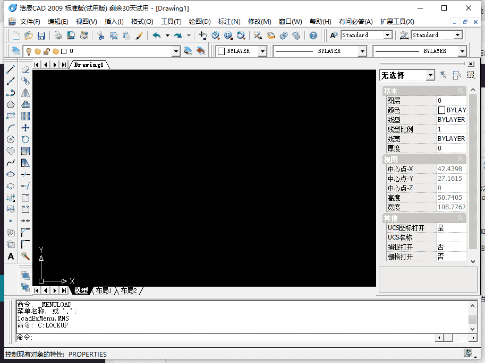Screen dimensions: 485x363
Task: Toggle the freeze sun icon for layer 0
Action: coord(38,51)
